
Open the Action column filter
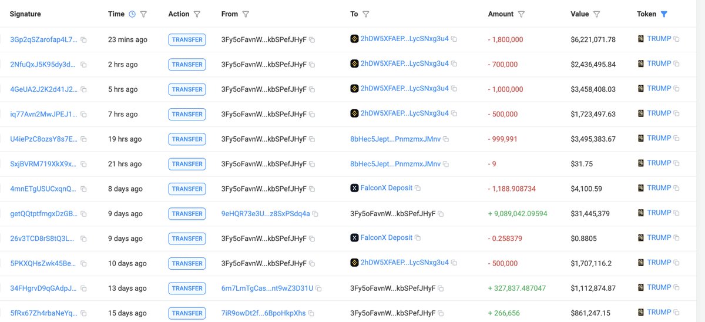(x=197, y=14)
